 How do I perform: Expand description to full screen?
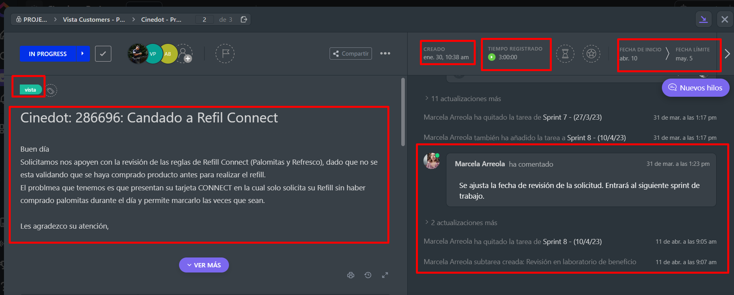click(385, 275)
